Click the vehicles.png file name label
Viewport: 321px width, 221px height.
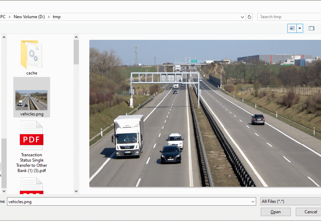click(x=32, y=114)
